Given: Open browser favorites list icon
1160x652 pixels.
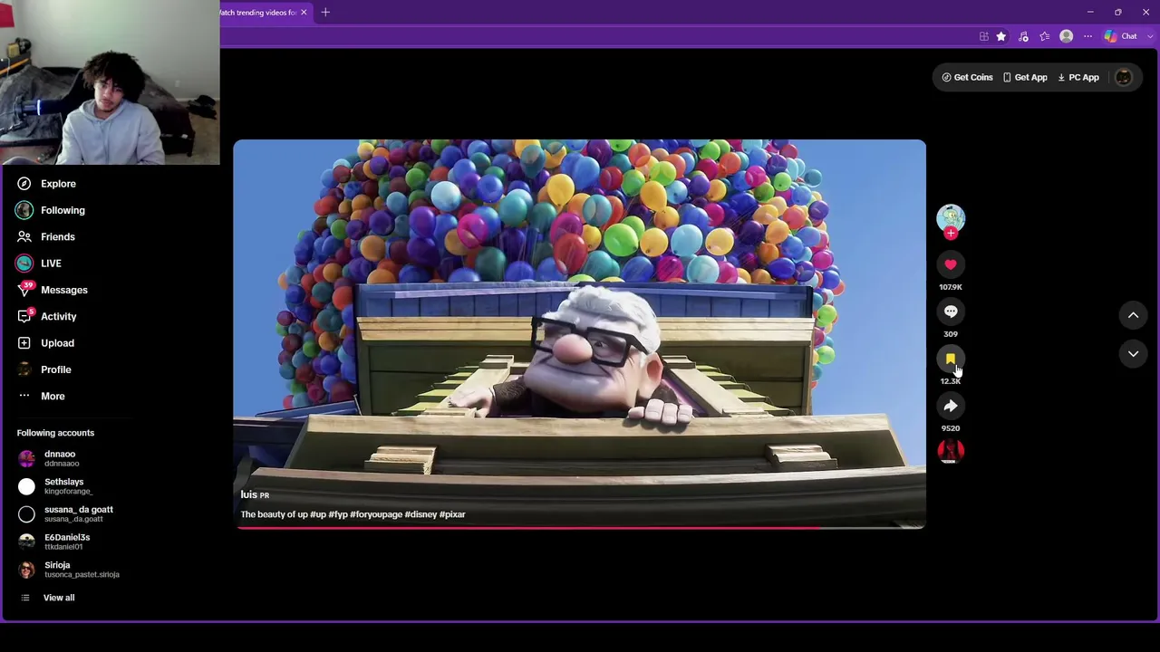Looking at the screenshot, I should coord(1045,36).
